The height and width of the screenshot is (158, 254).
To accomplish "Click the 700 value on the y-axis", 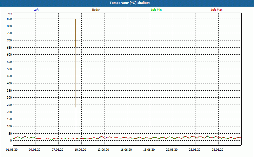I will tap(10, 40).
